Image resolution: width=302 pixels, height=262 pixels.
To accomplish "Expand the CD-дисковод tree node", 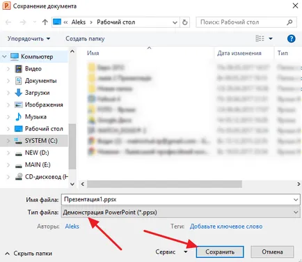I will click(8, 177).
